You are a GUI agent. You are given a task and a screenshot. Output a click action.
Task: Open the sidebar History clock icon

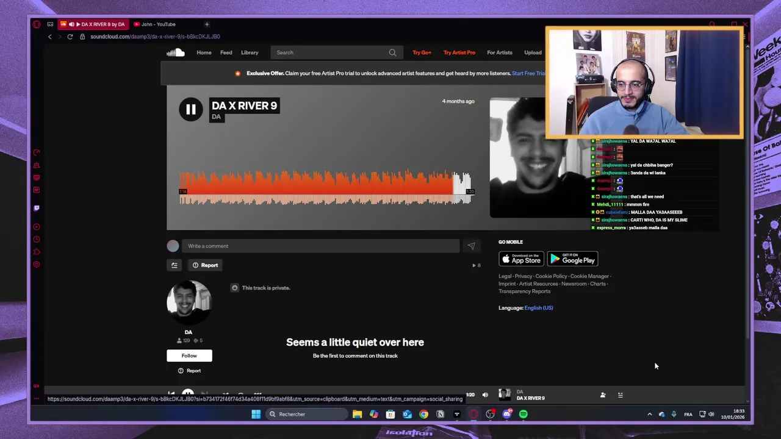pos(37,240)
